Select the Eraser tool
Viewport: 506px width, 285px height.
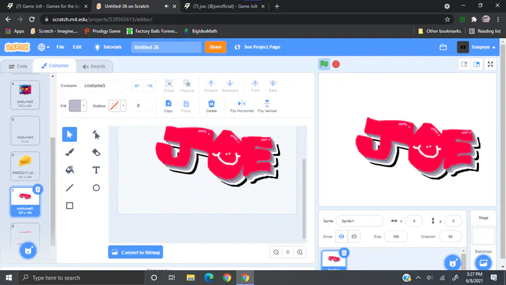[96, 152]
